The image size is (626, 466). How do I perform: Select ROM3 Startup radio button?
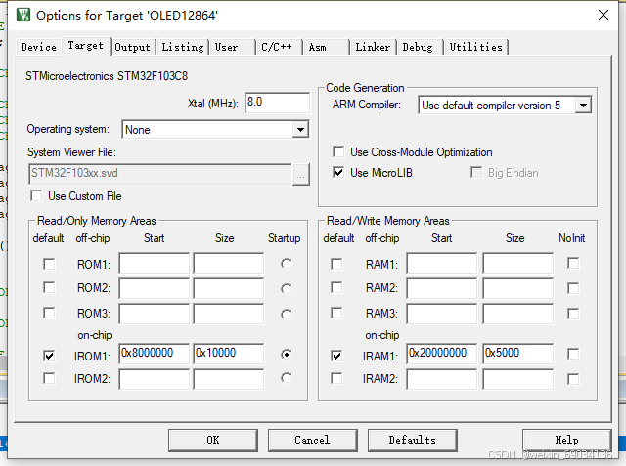pyautogui.click(x=286, y=315)
